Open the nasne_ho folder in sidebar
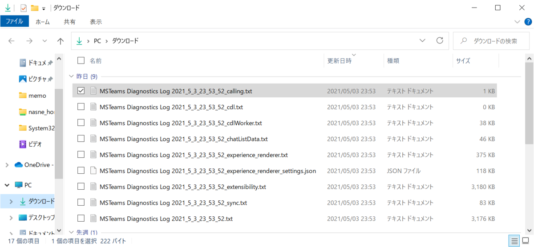534x247 pixels. tap(36, 112)
